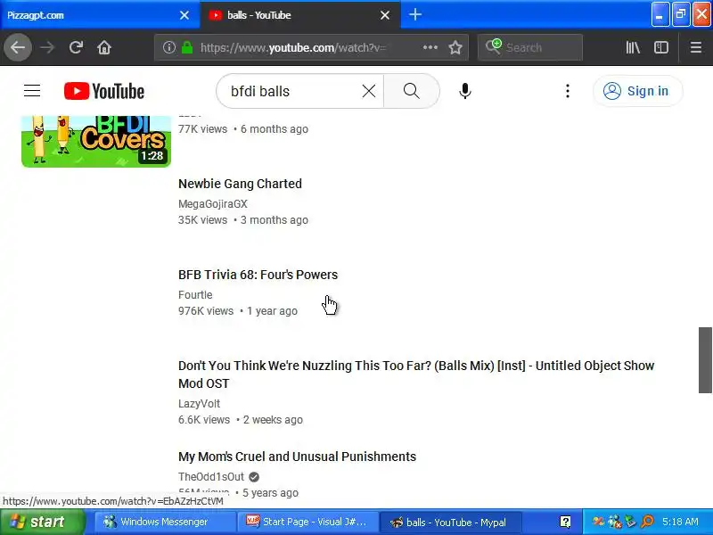Visit TheOdd1sOut channel
Screen dimensions: 713x535
point(211,477)
